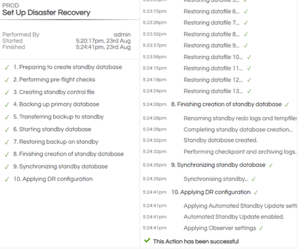This screenshot has height=249, width=298.
Task: Click log line Automated Standby Update enabled
Action: (x=234, y=217)
